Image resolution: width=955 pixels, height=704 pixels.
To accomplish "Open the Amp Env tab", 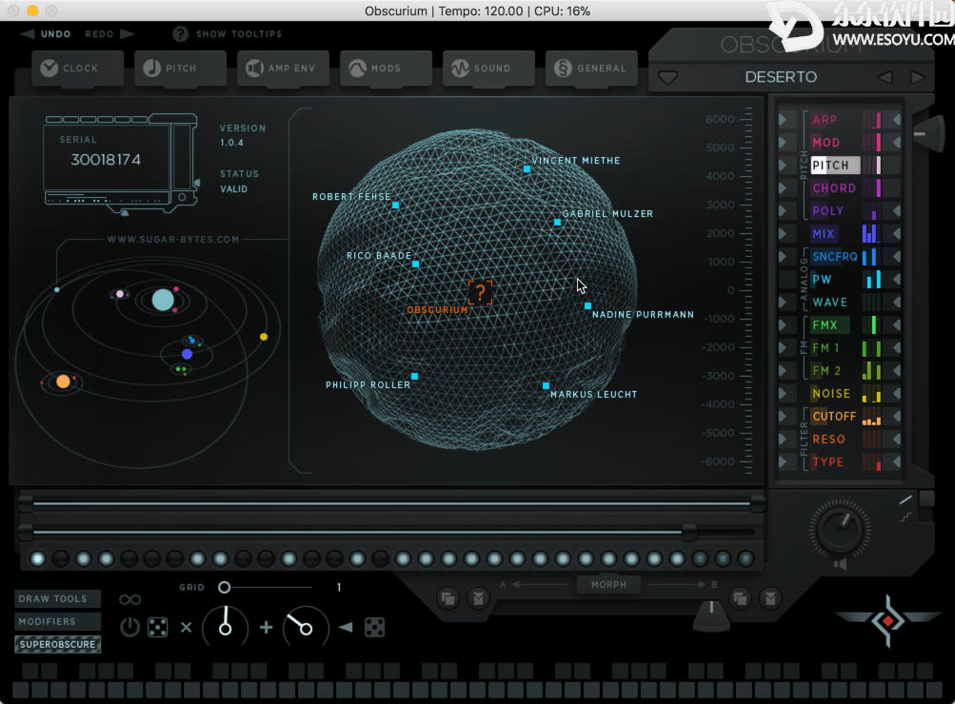I will point(283,68).
